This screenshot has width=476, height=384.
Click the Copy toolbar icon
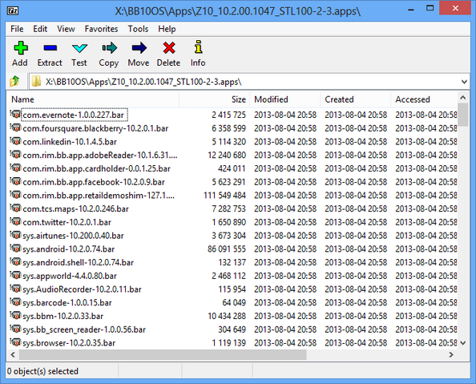tap(109, 47)
